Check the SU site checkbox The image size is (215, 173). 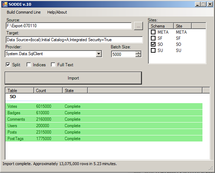[153, 50]
